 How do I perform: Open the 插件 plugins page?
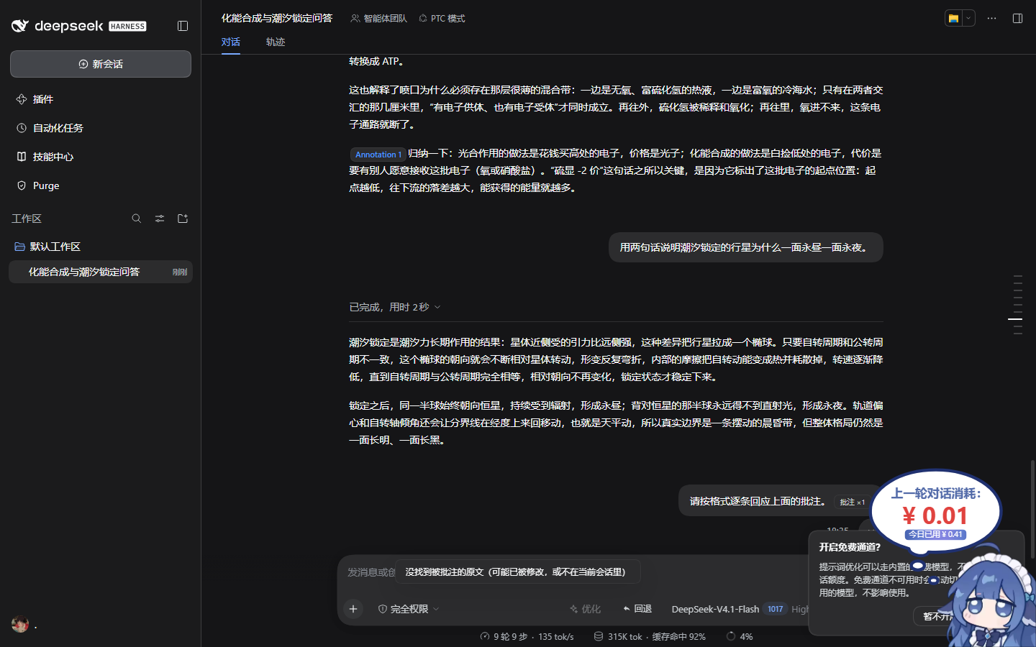click(101, 99)
